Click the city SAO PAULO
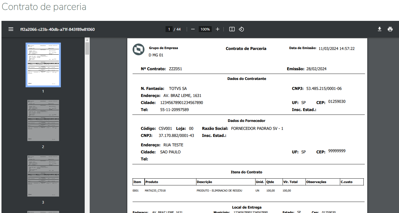399x213 pixels. [170, 152]
